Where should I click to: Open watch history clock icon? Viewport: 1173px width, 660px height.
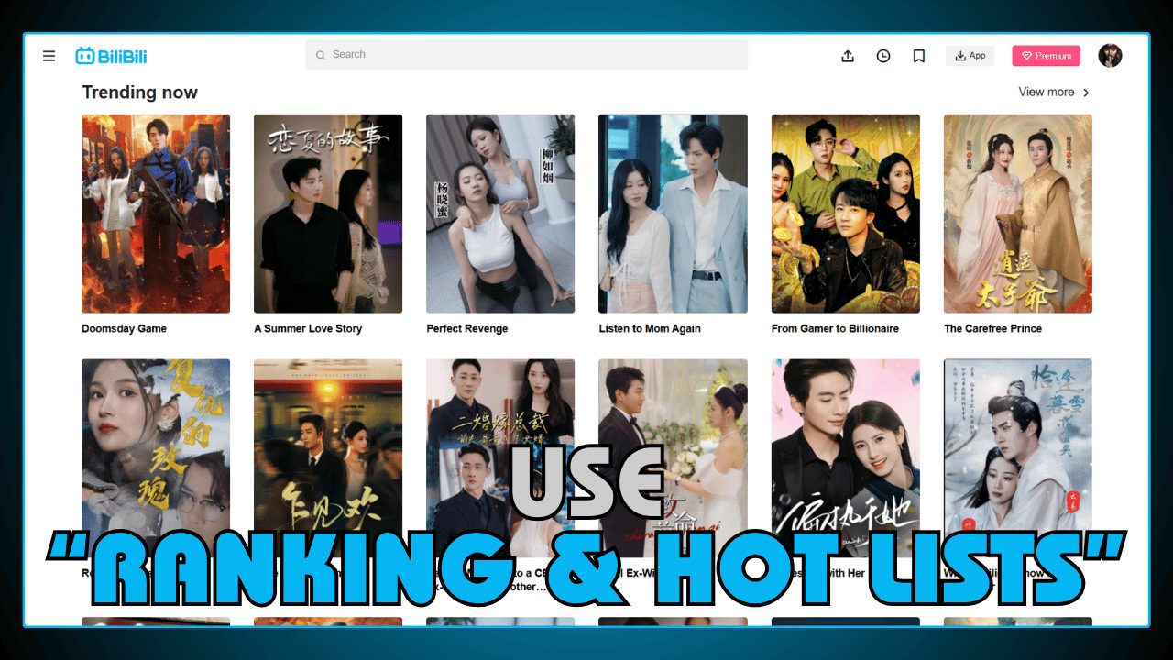[883, 56]
